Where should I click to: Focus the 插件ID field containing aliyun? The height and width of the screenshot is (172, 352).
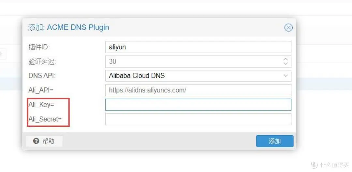pyautogui.click(x=198, y=47)
